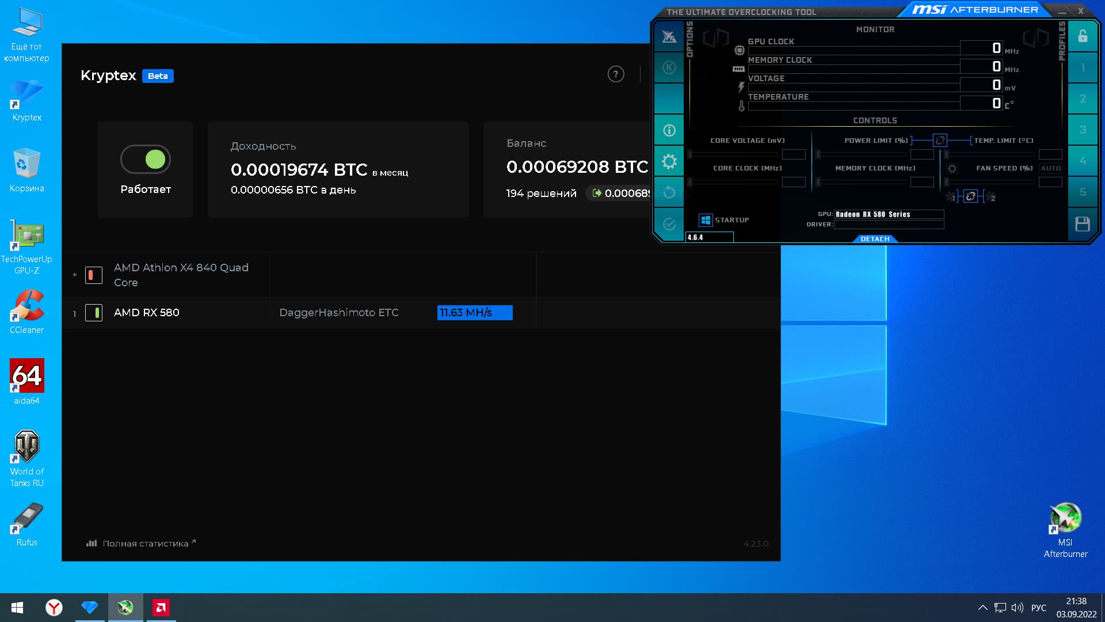
Task: Click Core Voltage slider handle
Action: tap(690, 154)
